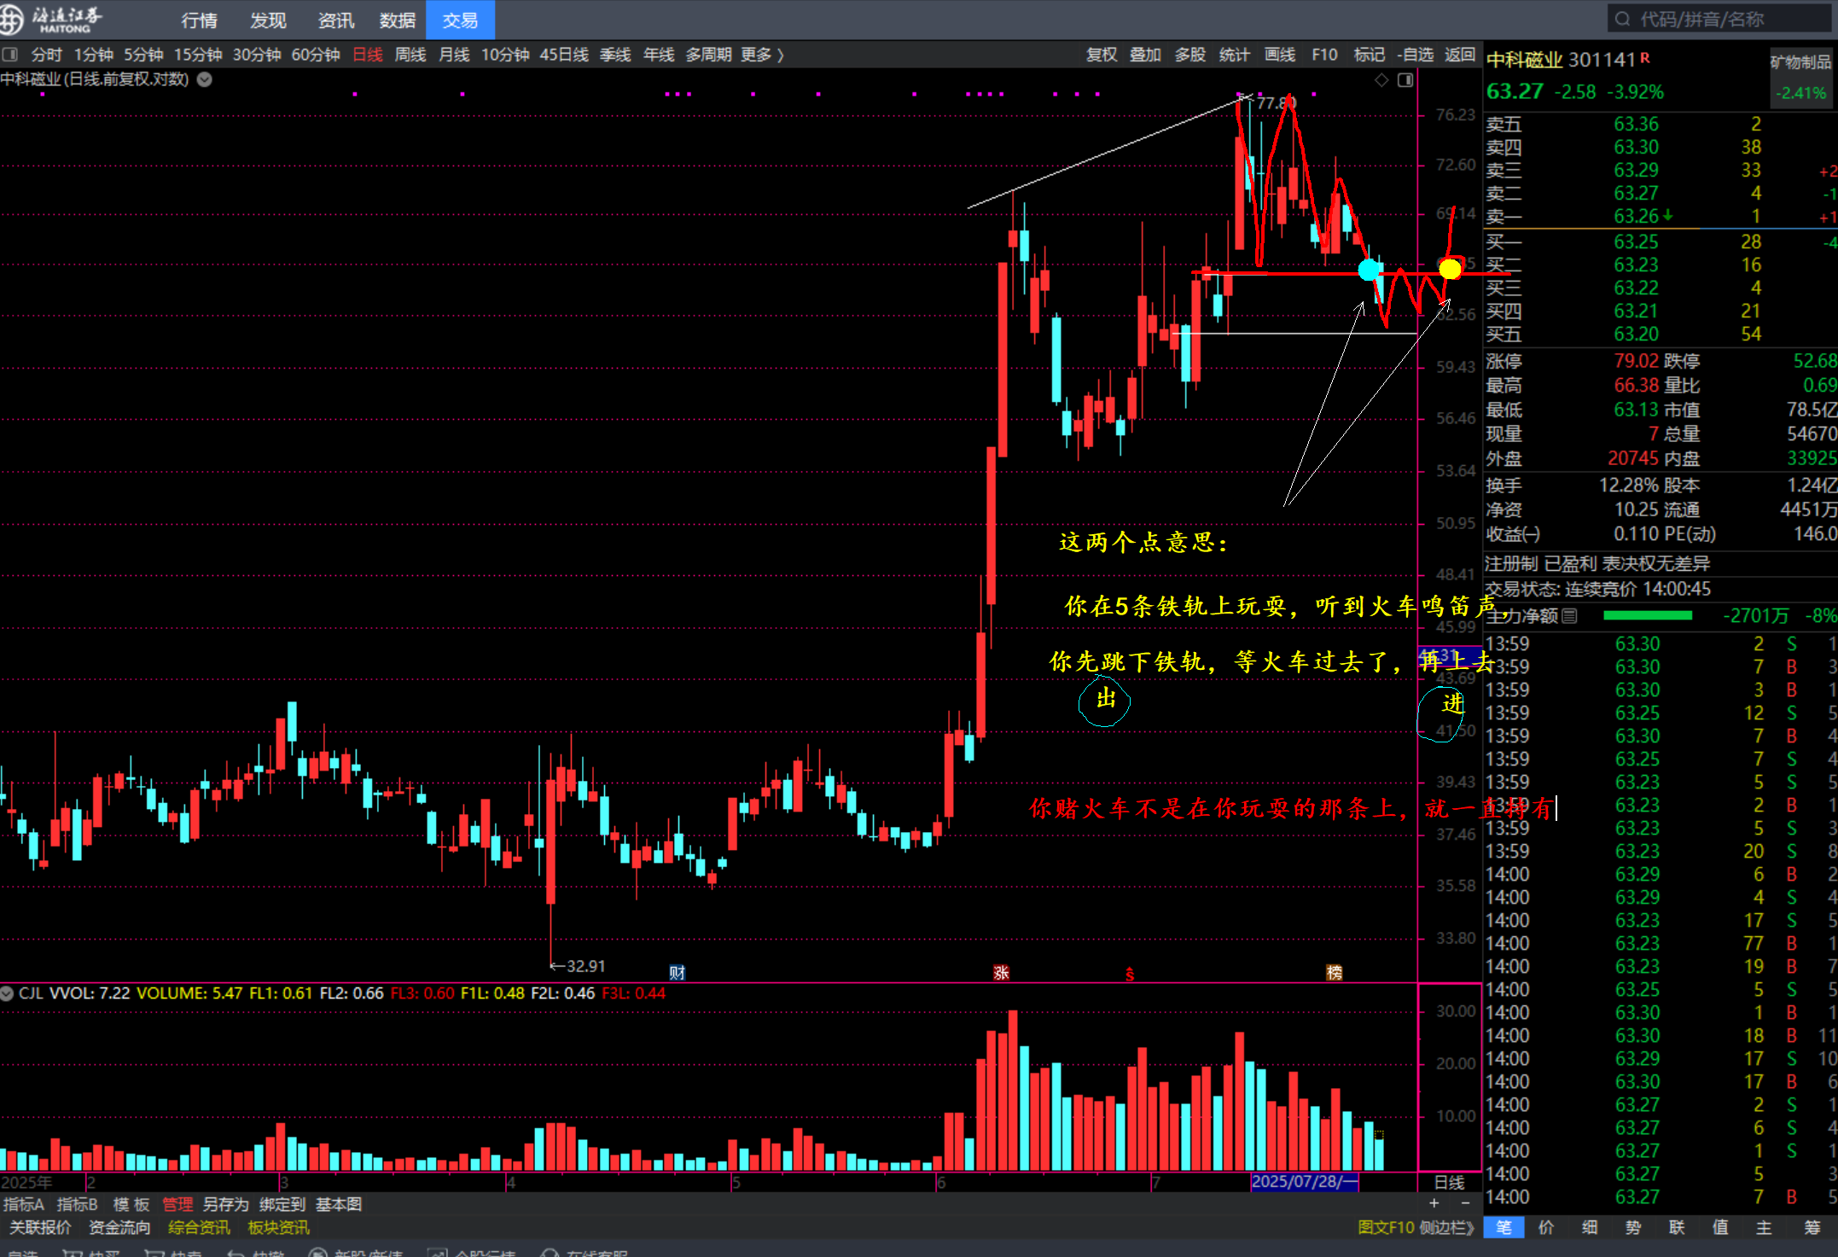Click the cyan dot marker on the chart
Screen dimensions: 1838x1257
(1370, 270)
